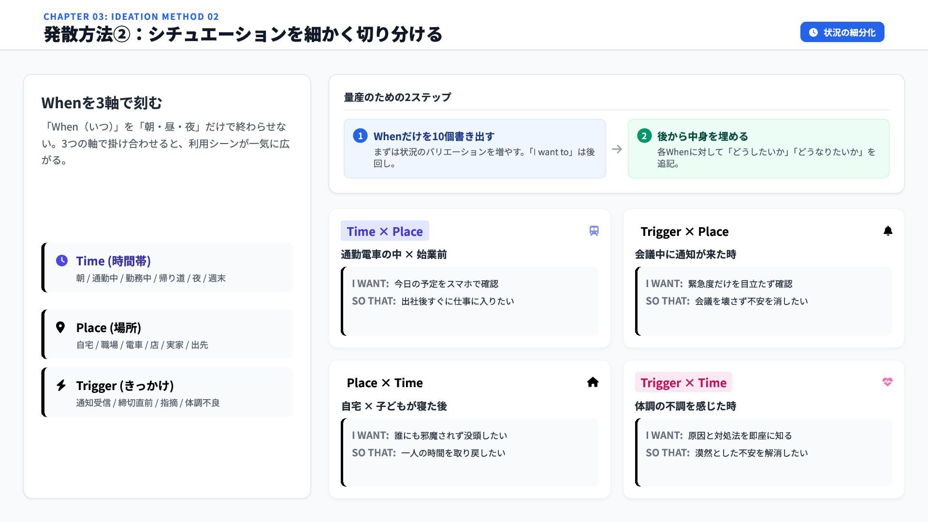This screenshot has height=522, width=928.
Task: Click the 後から中身を埋める step box
Action: coord(758,149)
